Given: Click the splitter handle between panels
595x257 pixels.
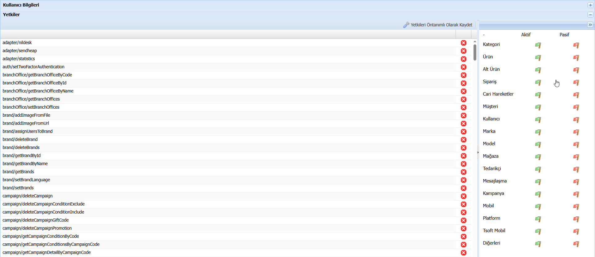Looking at the screenshot, I should pos(478,152).
